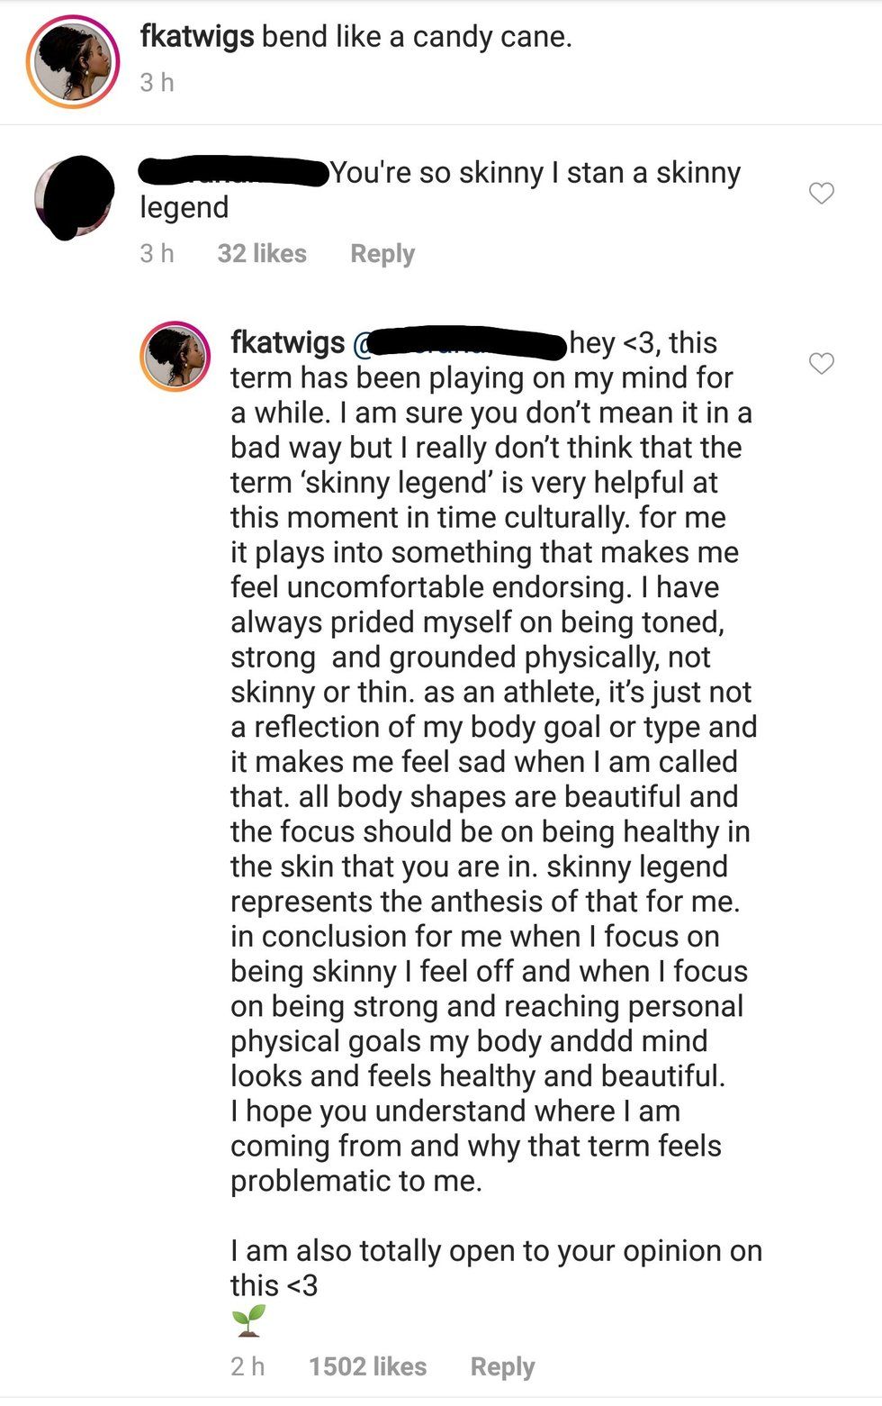View the 1502 likes list
Viewport: 882px width, 1406px height.
(x=368, y=1366)
